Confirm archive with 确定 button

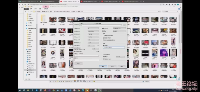click(x=103, y=66)
